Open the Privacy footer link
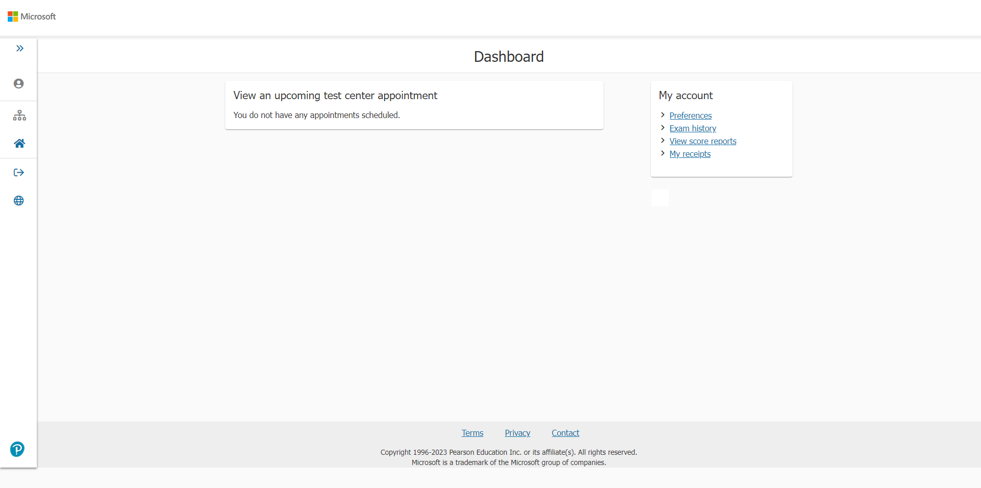This screenshot has height=488, width=981. pos(517,433)
